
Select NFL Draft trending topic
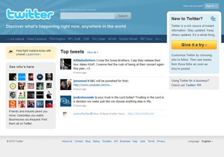coord(74,39)
